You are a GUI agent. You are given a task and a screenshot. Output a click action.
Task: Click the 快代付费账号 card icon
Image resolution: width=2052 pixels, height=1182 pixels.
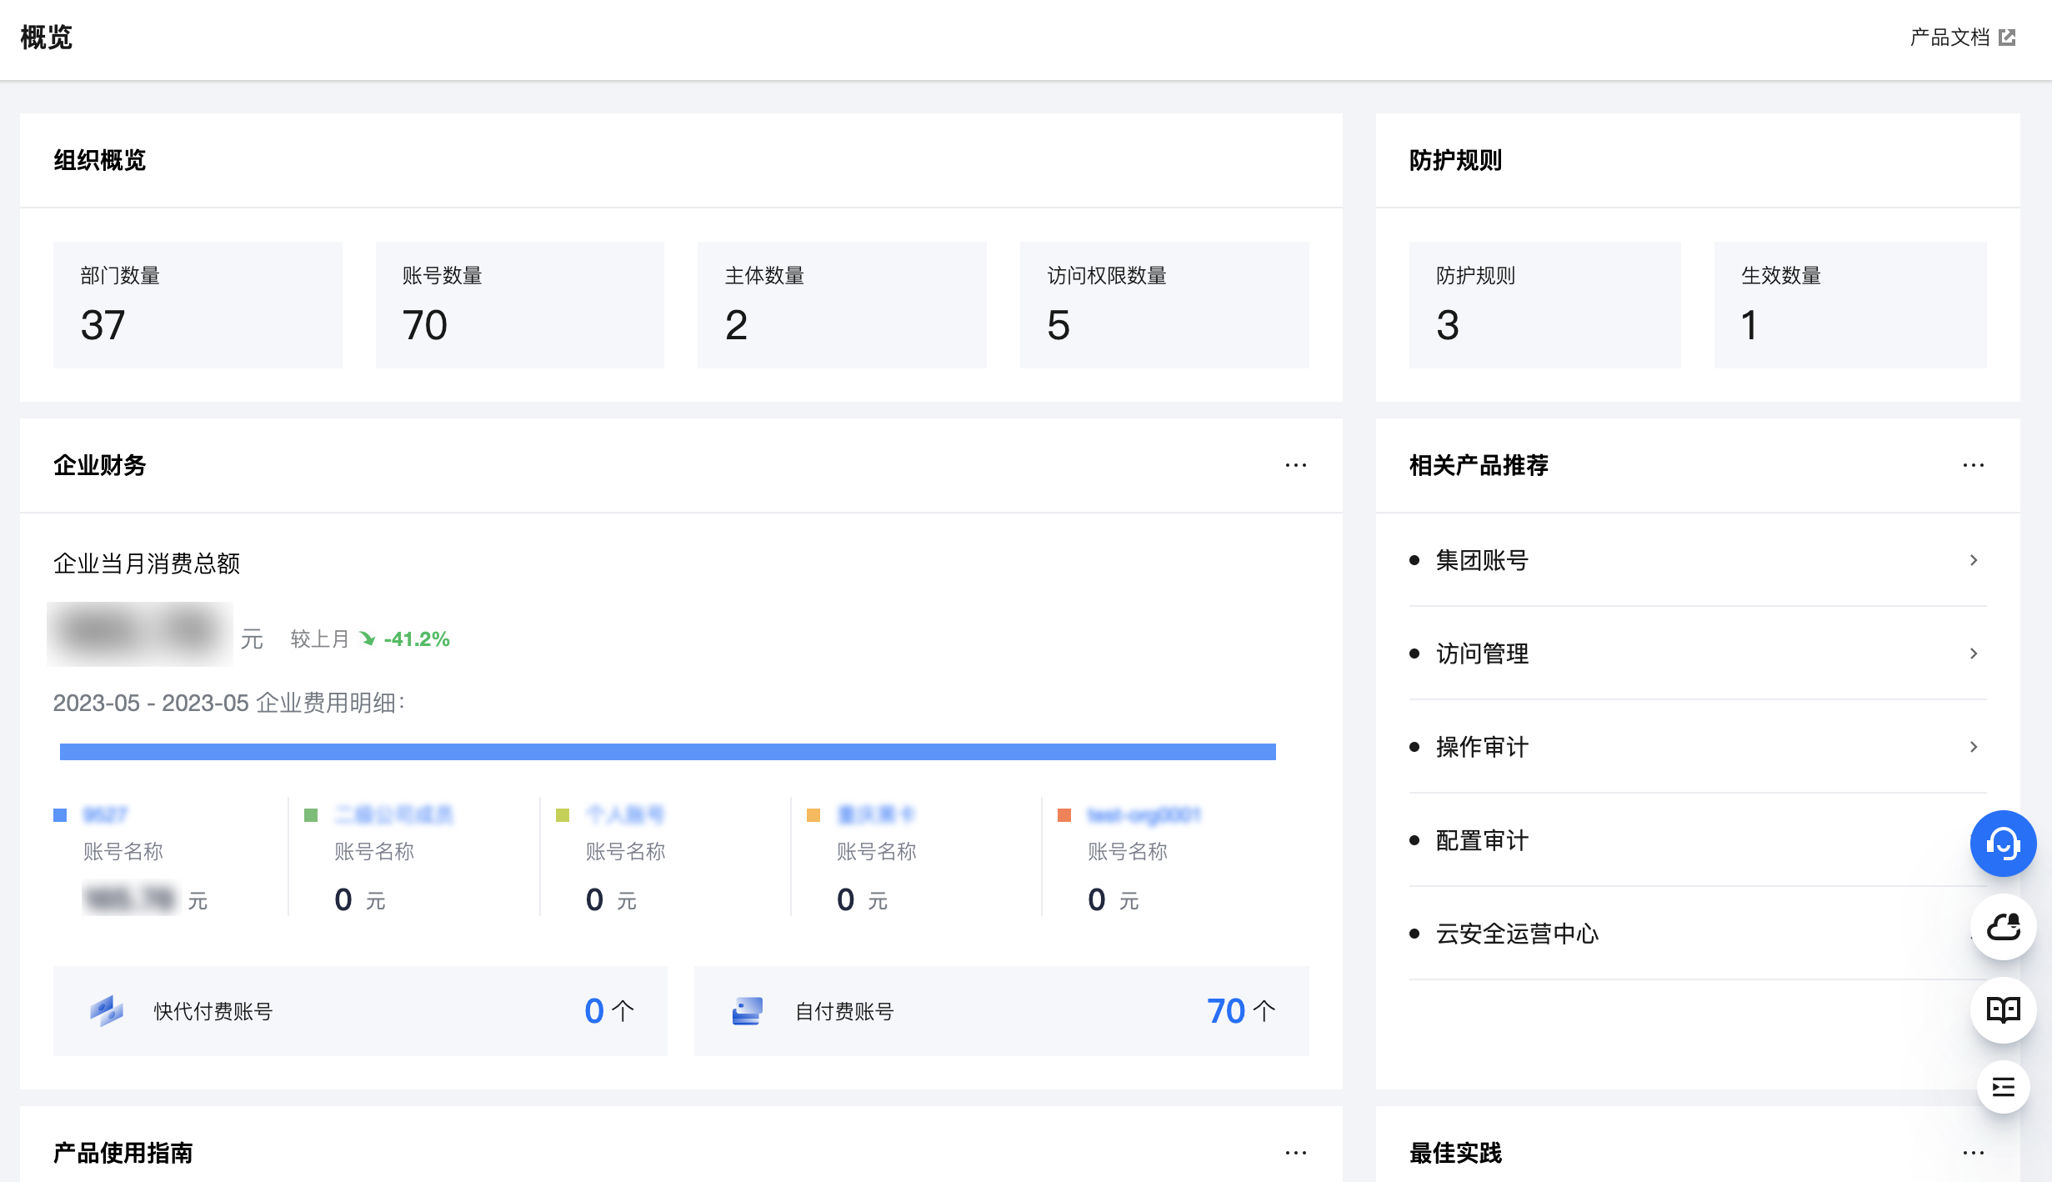coord(106,1011)
